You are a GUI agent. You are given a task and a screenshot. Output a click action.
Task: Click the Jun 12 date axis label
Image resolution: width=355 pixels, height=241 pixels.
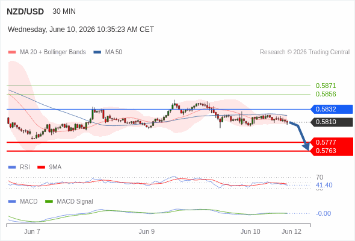point(291,232)
